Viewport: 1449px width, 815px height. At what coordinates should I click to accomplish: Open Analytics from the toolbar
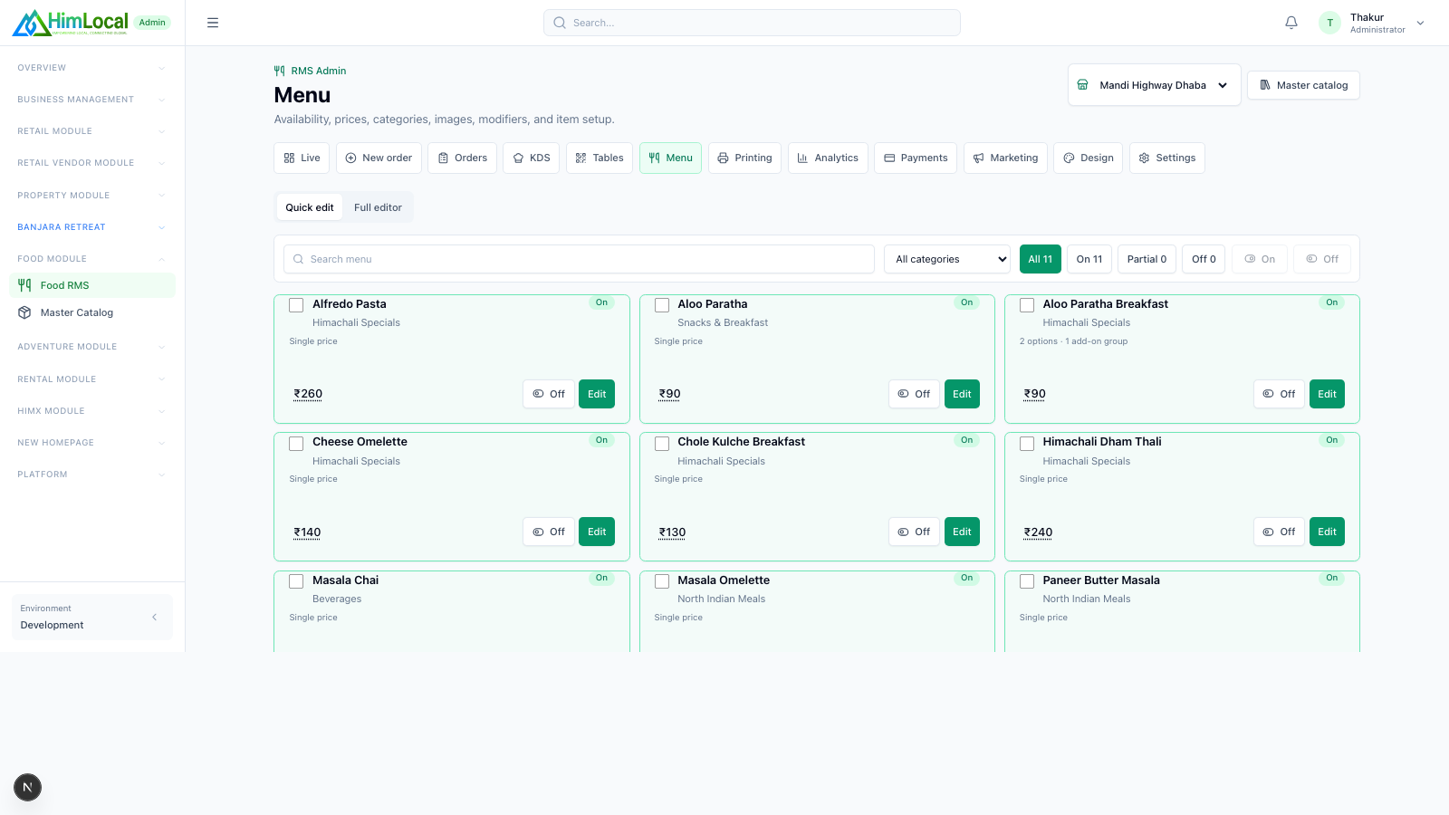828,158
